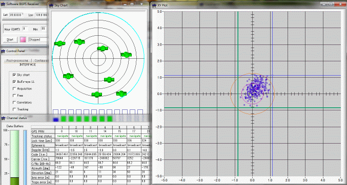Select satellite 15 marker on the sky chart
This screenshot has width=347, height=185.
126,55
